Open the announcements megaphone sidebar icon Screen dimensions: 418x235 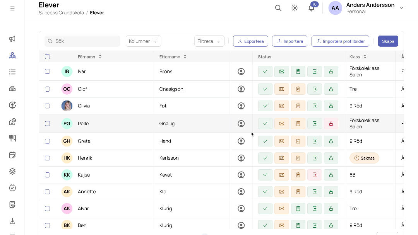[12, 39]
